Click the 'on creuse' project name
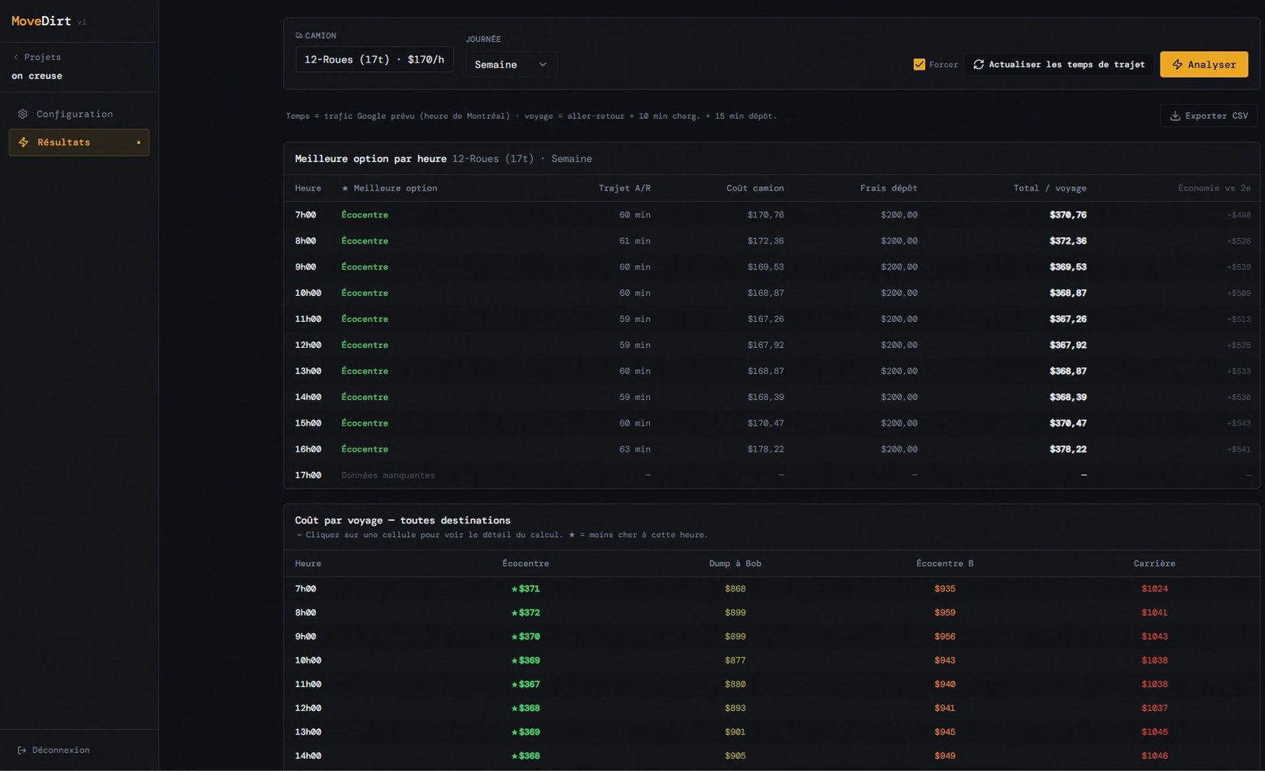The height and width of the screenshot is (771, 1265). (x=37, y=76)
